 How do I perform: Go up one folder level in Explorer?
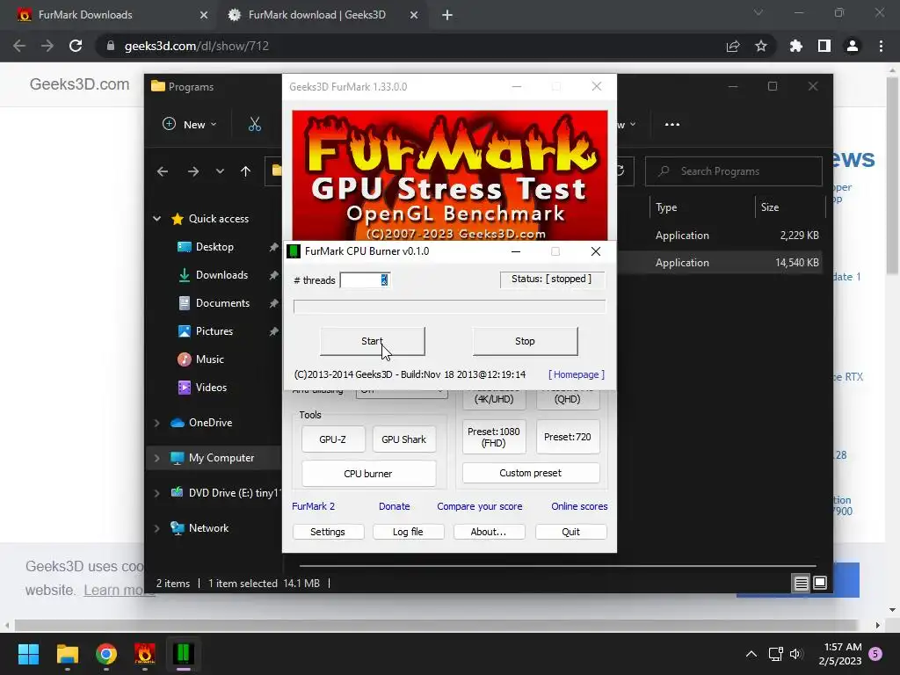[246, 171]
